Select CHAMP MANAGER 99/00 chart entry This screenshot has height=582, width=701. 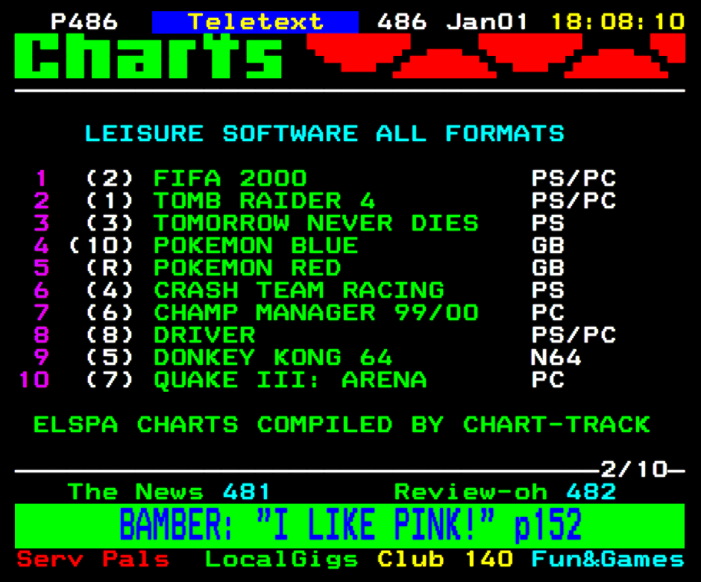(316, 313)
